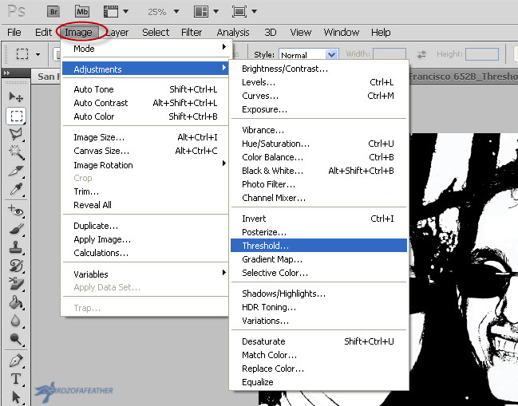Switch to San Francisco 652B_Threshold document tab
Viewport: 518px width, 406px height.
[463, 77]
